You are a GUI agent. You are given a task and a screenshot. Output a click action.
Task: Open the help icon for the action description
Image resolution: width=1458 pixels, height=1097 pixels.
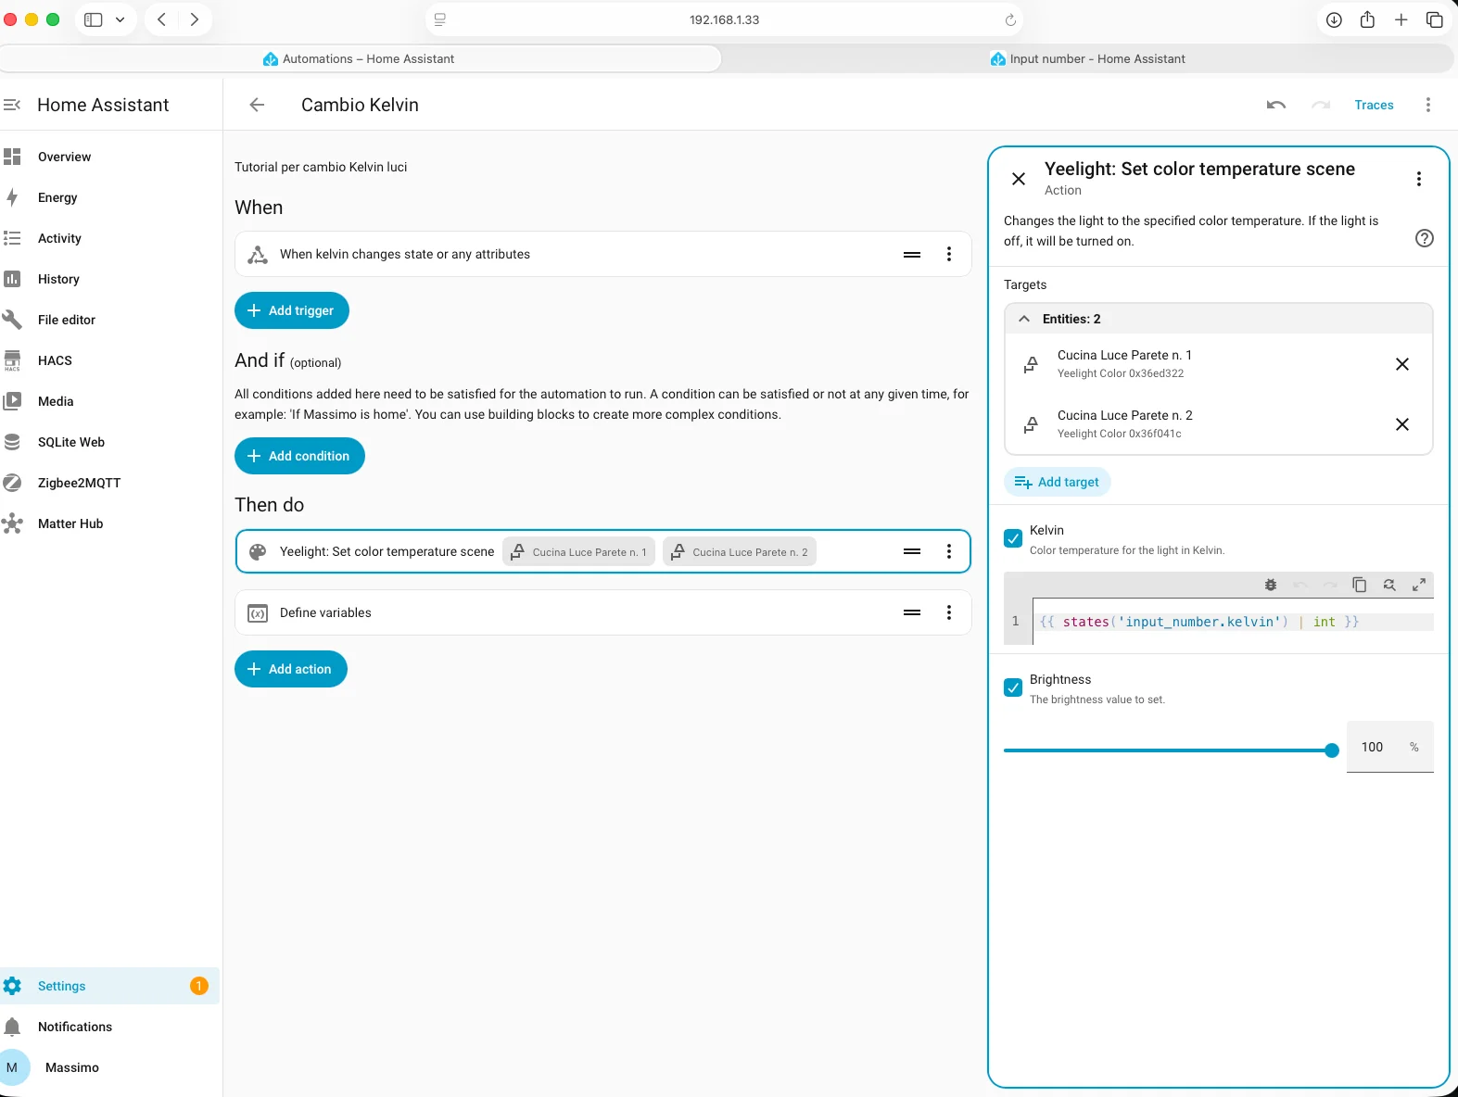1425,238
